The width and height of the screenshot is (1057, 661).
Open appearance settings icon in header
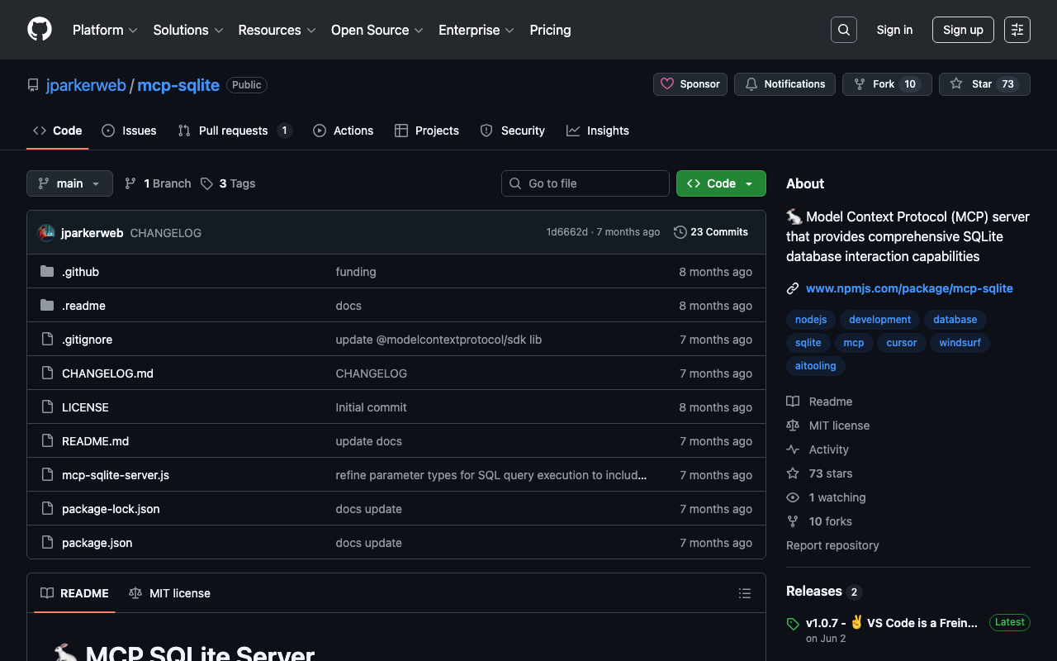[x=1017, y=30]
